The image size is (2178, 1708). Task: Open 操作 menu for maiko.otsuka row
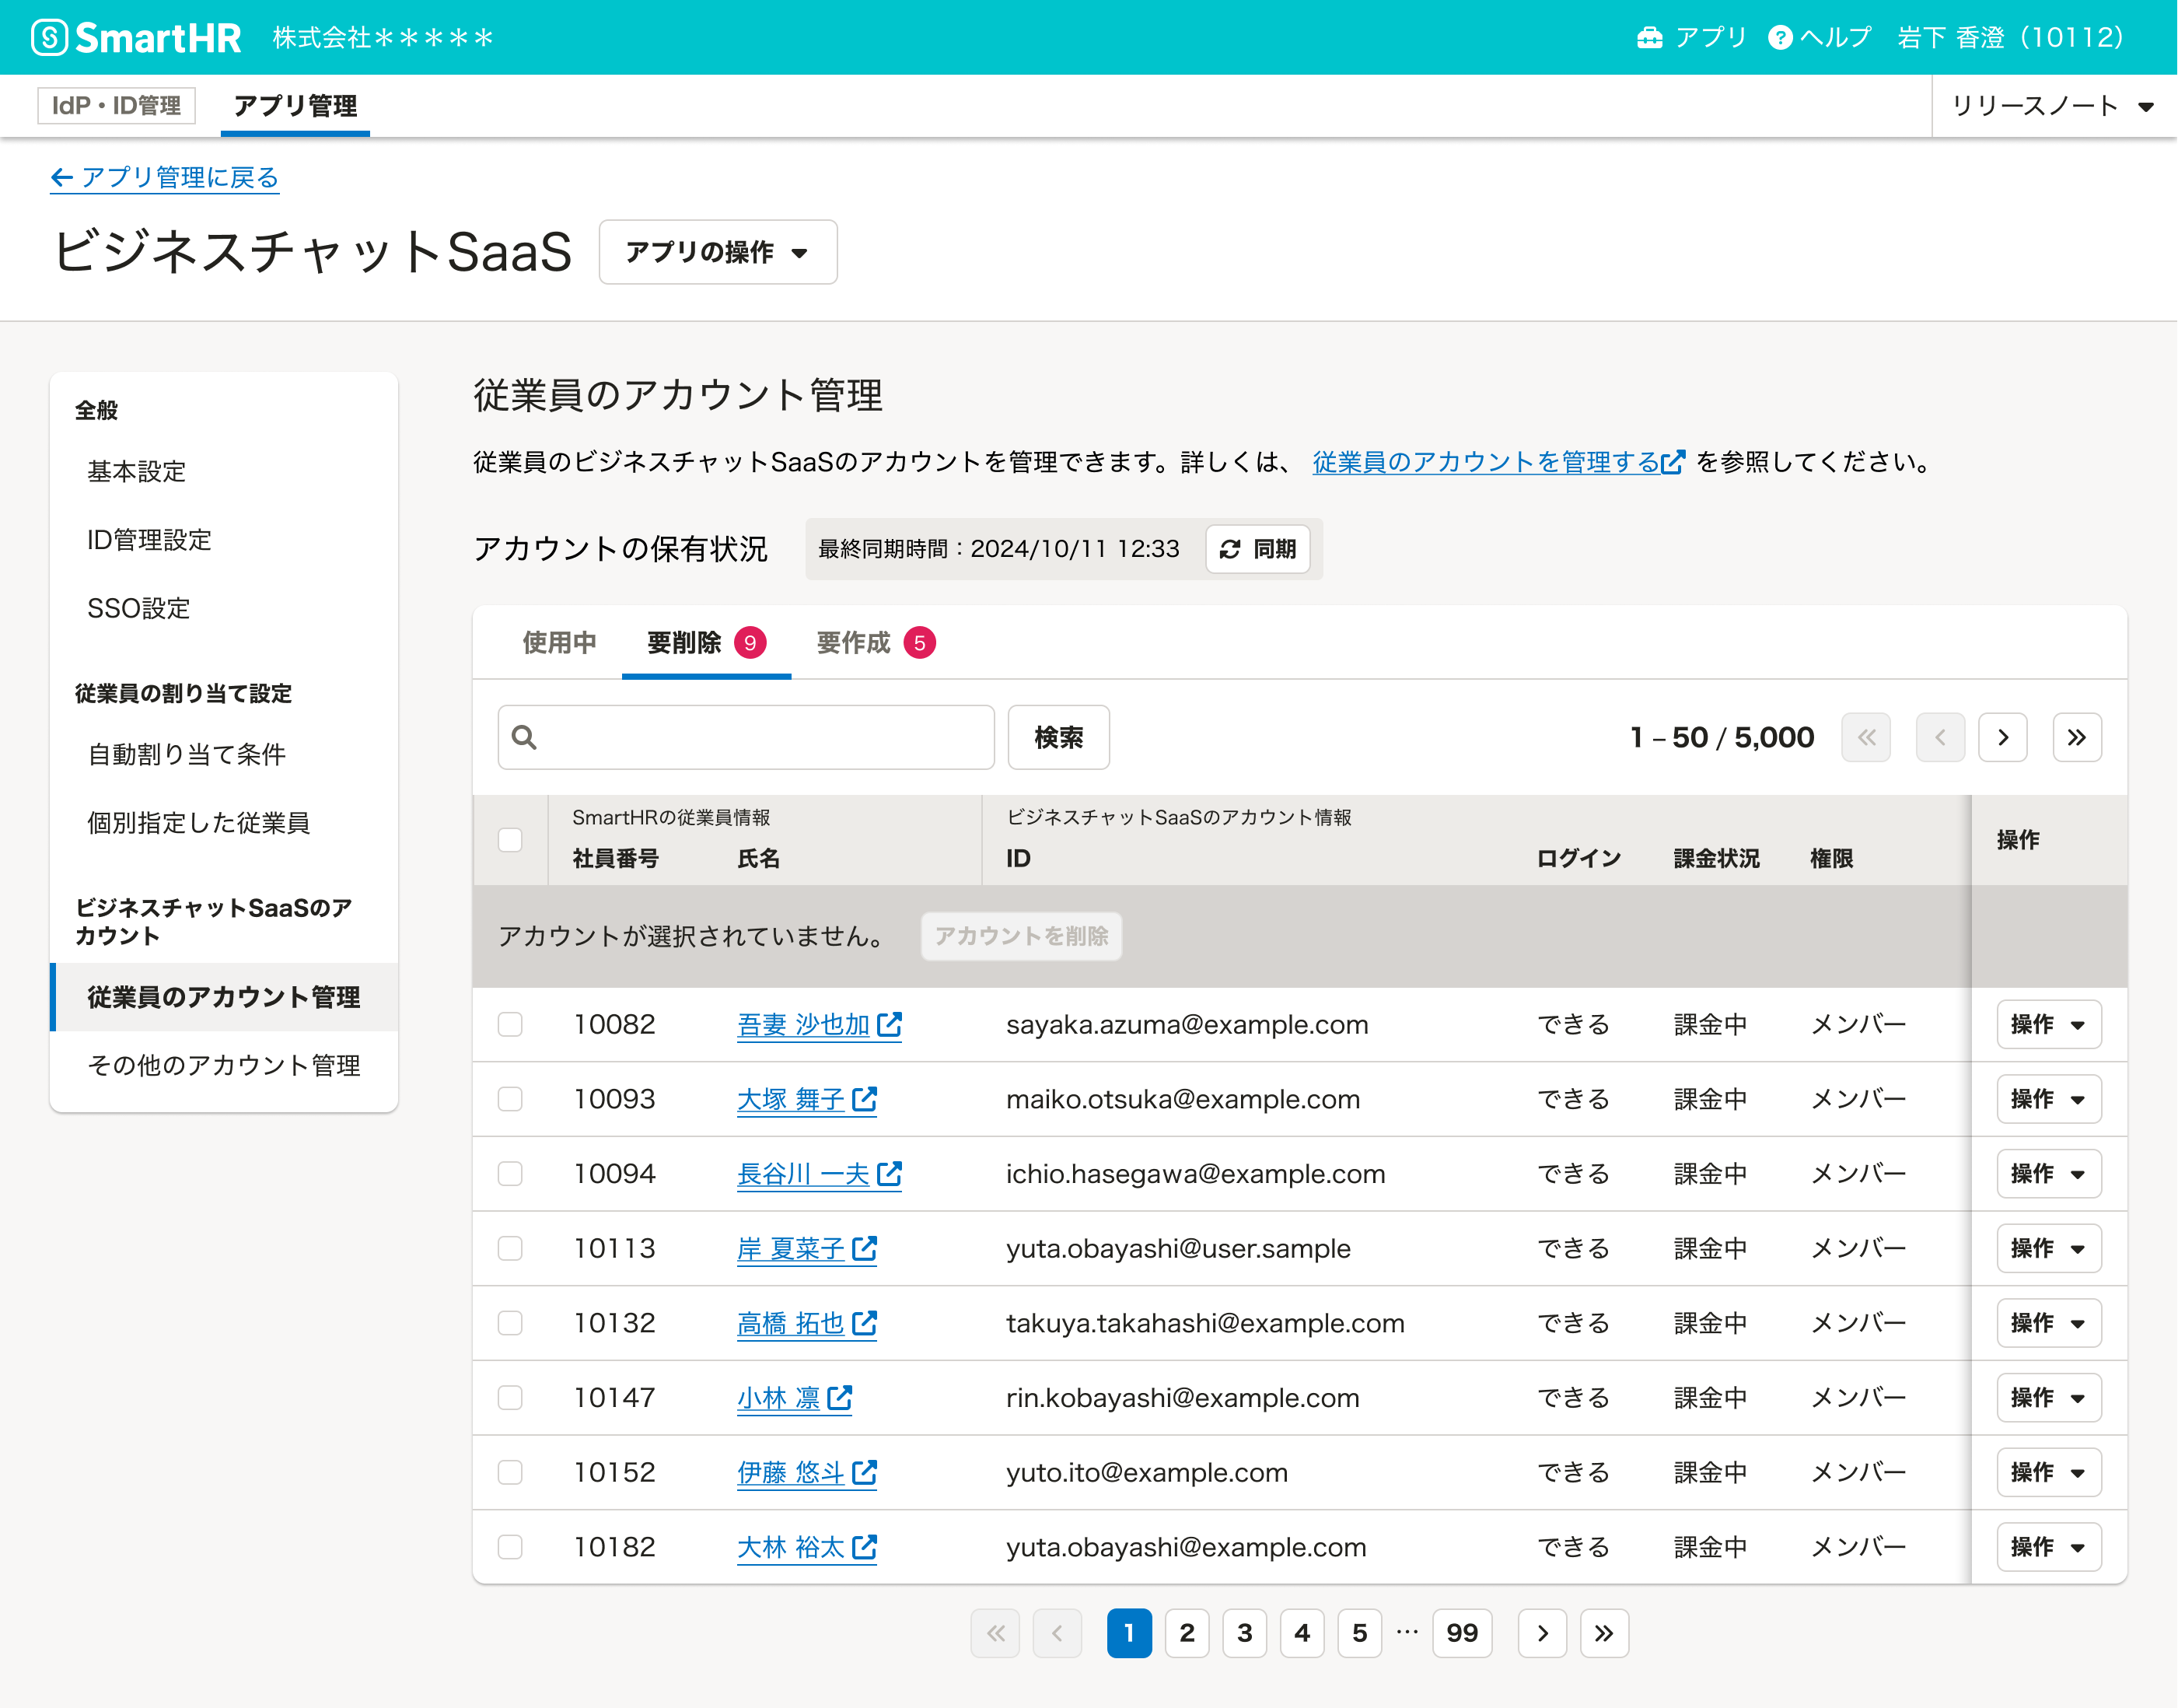2048,1099
